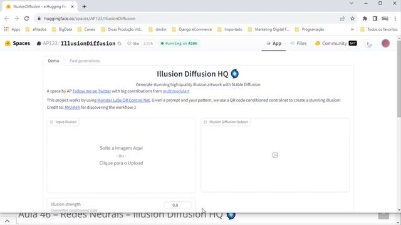Switch to the App tab

pos(274,44)
